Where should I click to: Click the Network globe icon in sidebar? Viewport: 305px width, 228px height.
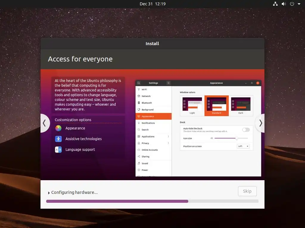(x=139, y=96)
